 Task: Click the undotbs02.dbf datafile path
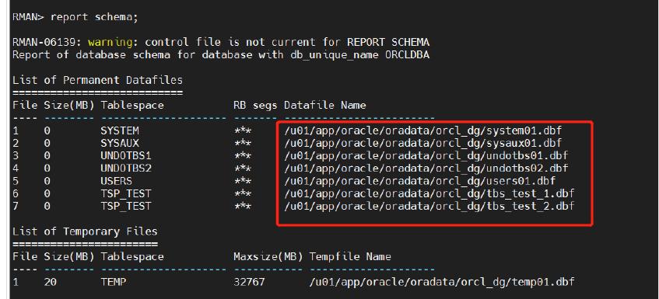(x=426, y=169)
